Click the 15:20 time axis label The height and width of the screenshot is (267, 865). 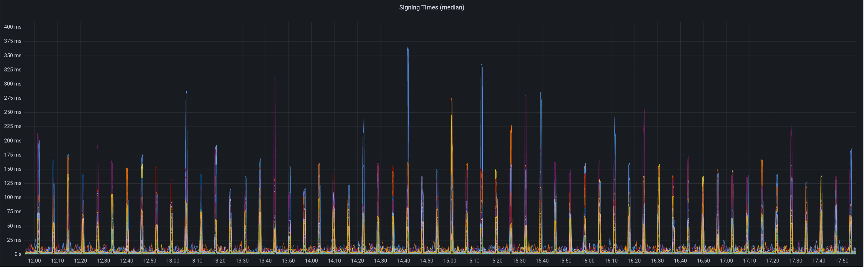point(496,261)
